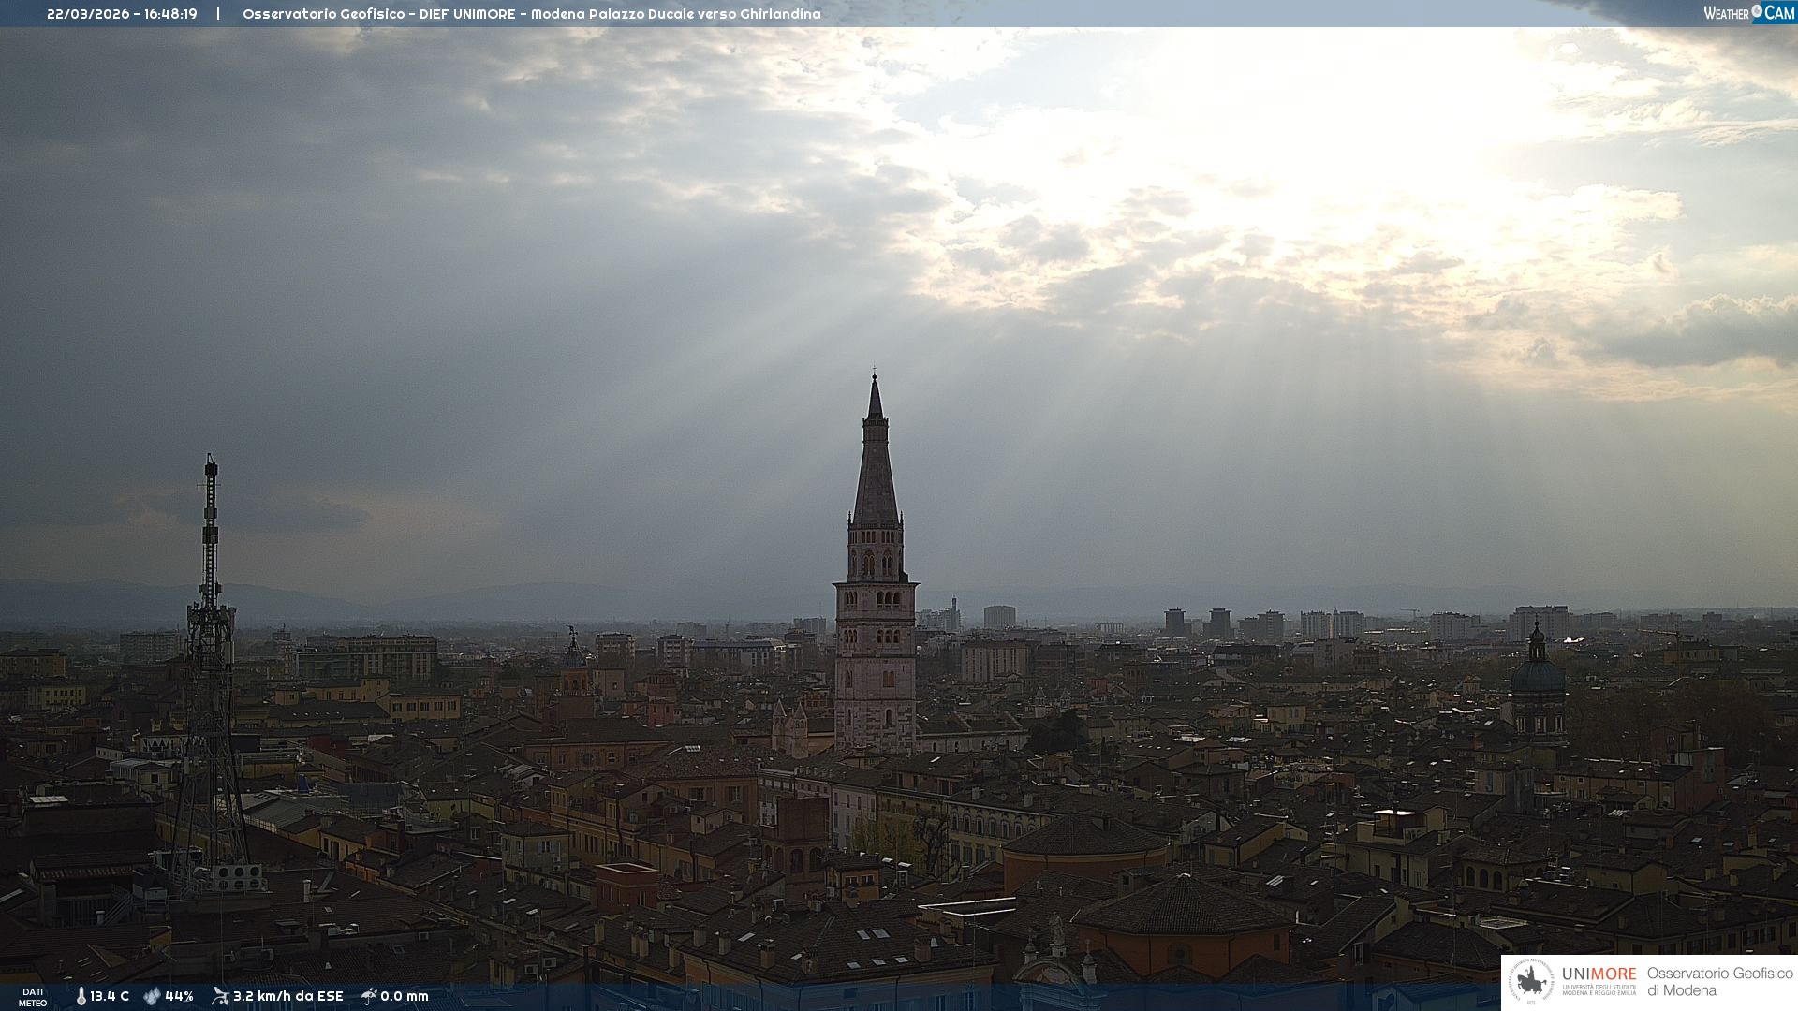This screenshot has height=1011, width=1798.
Task: Click the UNIMORE wordmark text
Action: [x=1599, y=974]
